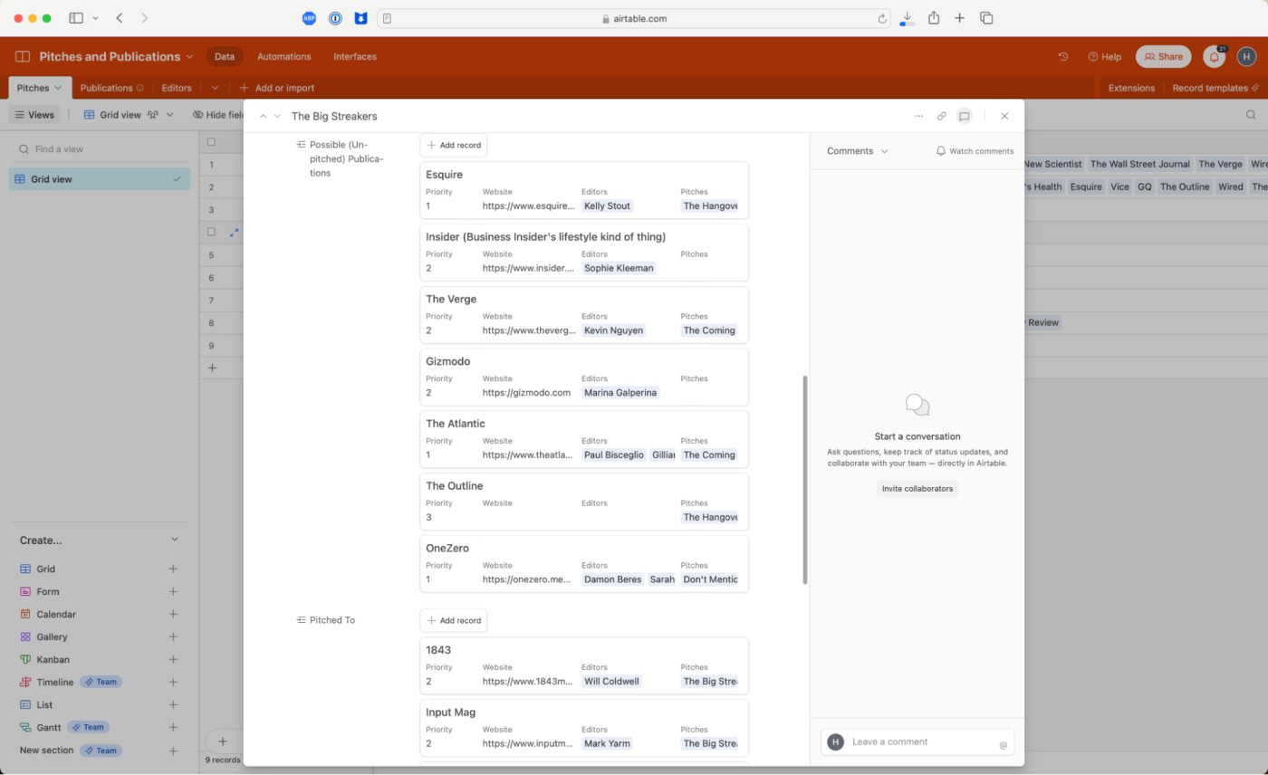Add record to Possible Publications

click(x=454, y=145)
